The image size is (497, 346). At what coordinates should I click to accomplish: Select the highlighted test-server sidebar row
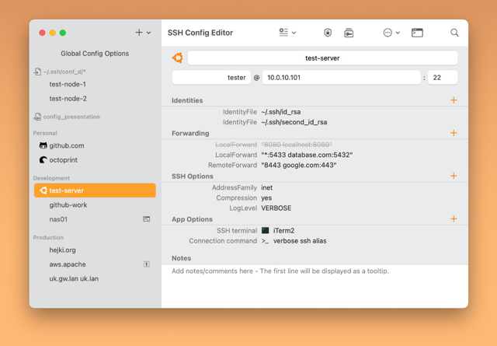tap(95, 190)
